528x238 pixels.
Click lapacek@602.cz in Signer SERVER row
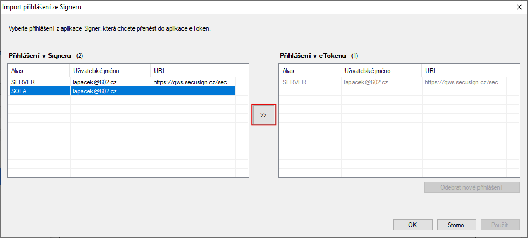[95, 82]
